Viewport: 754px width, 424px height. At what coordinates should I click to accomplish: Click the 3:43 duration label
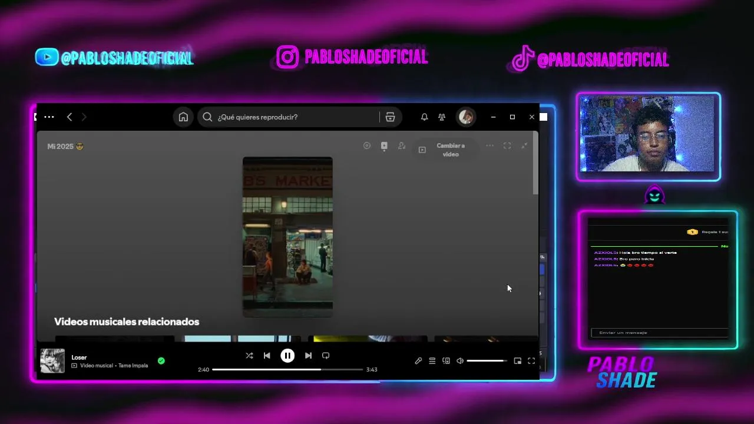coord(372,370)
